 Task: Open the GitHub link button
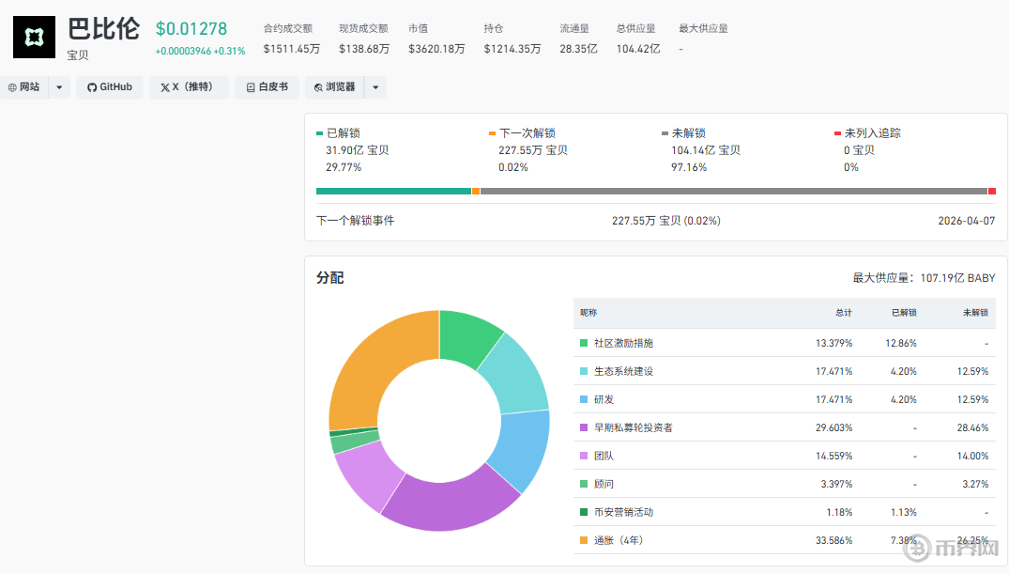(x=110, y=87)
